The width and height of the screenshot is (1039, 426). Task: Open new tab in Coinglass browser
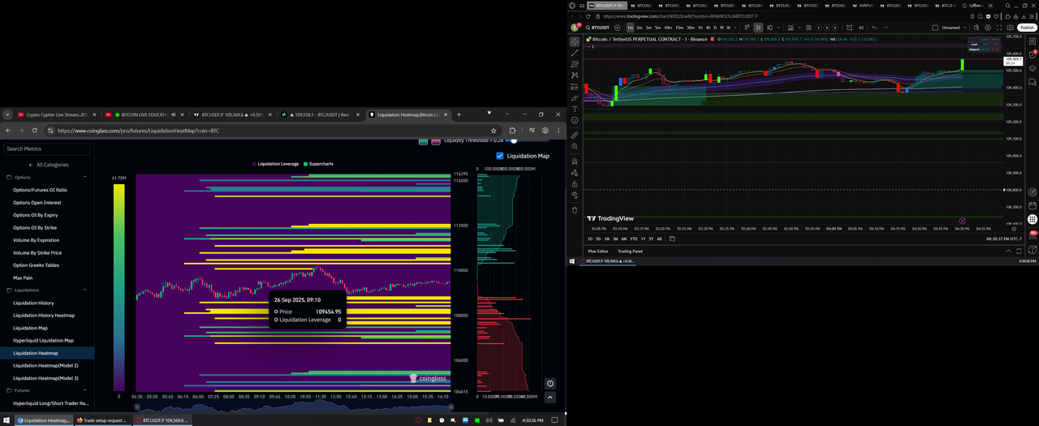click(x=459, y=114)
